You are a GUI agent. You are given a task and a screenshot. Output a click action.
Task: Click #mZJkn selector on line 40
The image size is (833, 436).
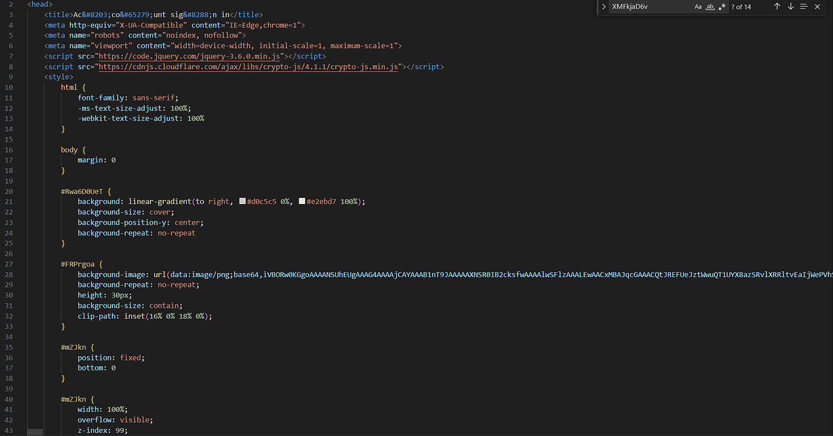click(x=73, y=400)
